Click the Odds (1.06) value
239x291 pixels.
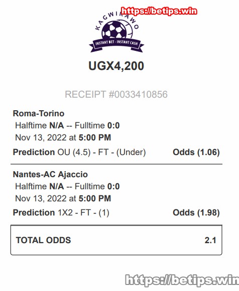click(196, 152)
